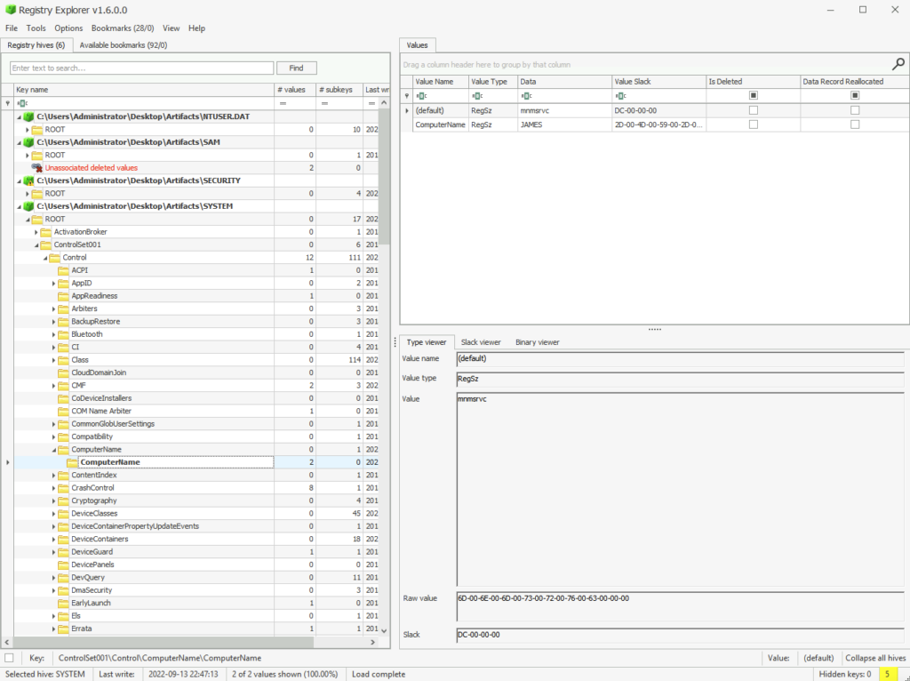
Task: Click the AppReadiness folder icon
Action: (63, 296)
